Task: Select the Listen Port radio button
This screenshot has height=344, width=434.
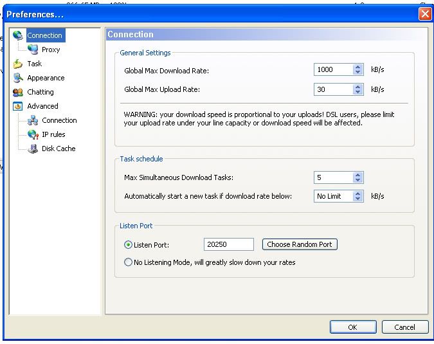Action: (128, 244)
